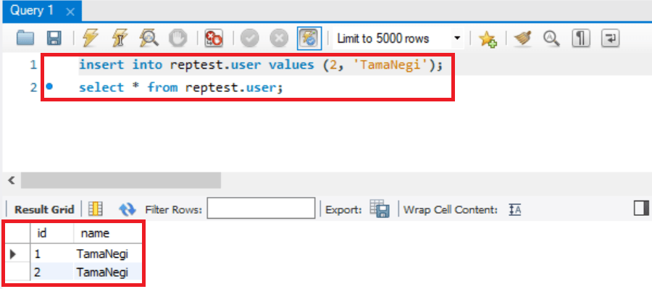The width and height of the screenshot is (652, 289).
Task: Commit transaction checkmark icon
Action: coord(249,38)
